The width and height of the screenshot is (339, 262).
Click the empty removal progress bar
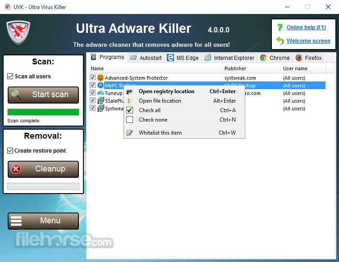point(43,186)
